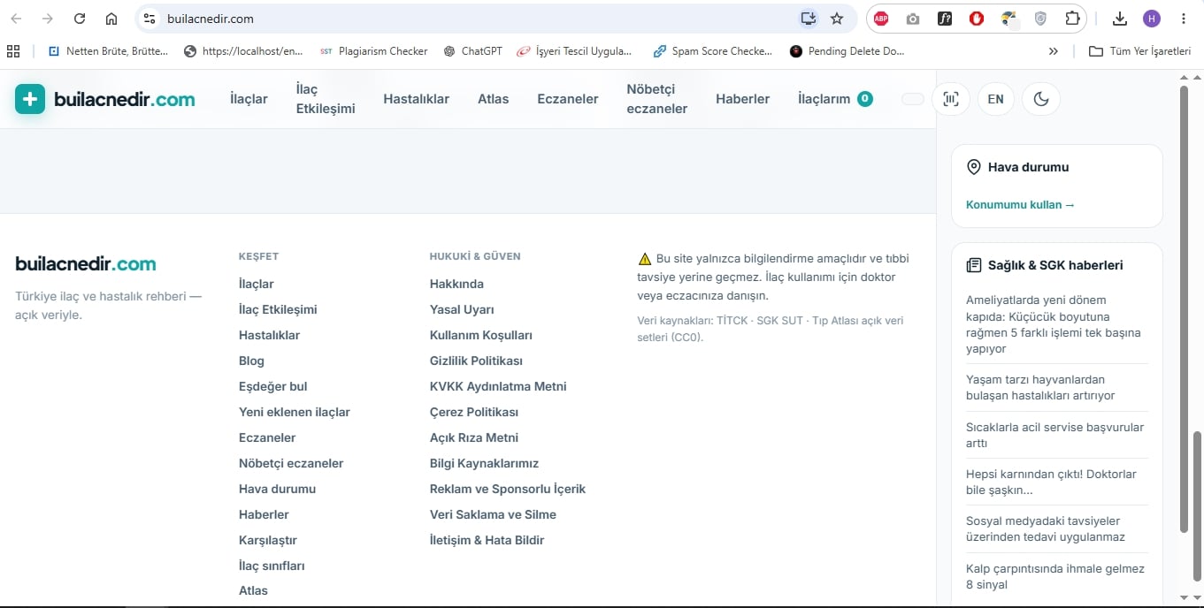Click the shield extension icon

pos(1040,19)
